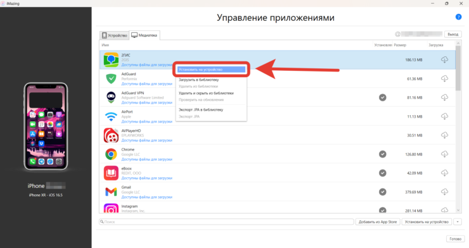Click AdGuard download files link
469x248 pixels.
(147, 84)
